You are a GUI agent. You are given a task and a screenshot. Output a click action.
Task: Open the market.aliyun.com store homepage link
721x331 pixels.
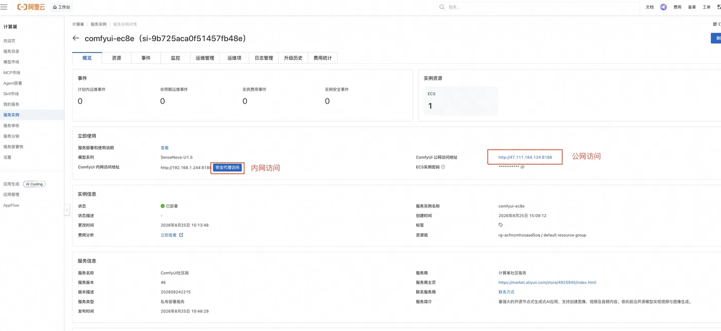pos(547,283)
